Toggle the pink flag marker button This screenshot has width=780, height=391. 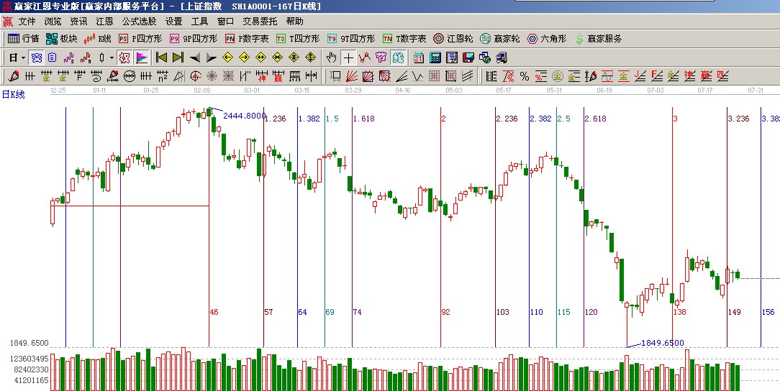(142, 57)
